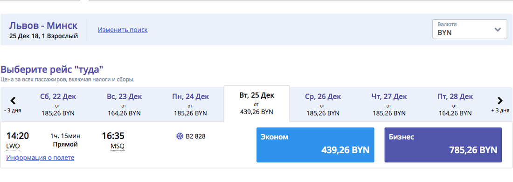
Task: Click the Belavia airline logo icon
Action: pyautogui.click(x=180, y=136)
